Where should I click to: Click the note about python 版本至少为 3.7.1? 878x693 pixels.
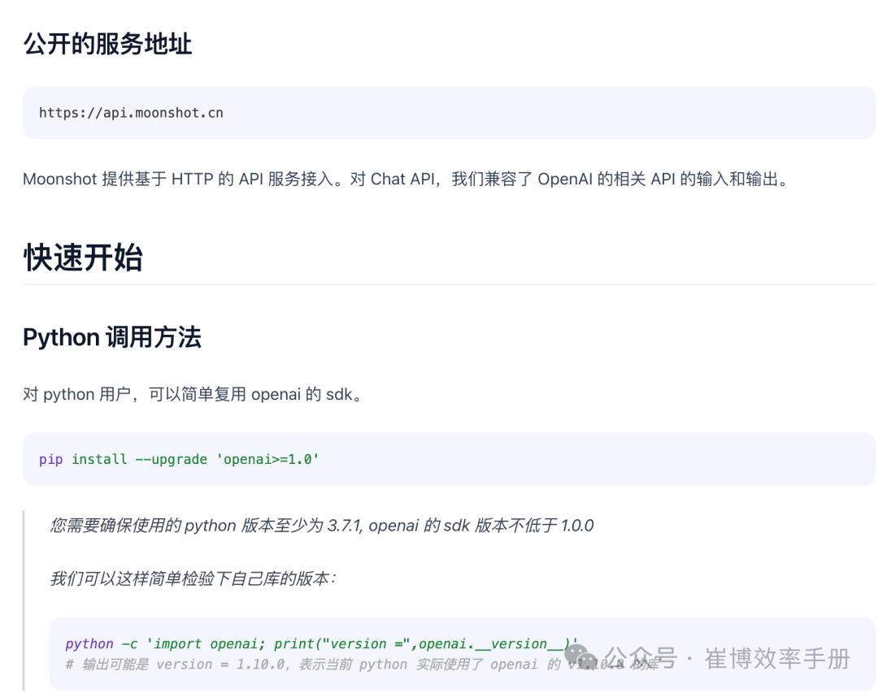[322, 526]
